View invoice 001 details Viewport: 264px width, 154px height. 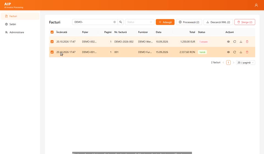tap(228, 52)
